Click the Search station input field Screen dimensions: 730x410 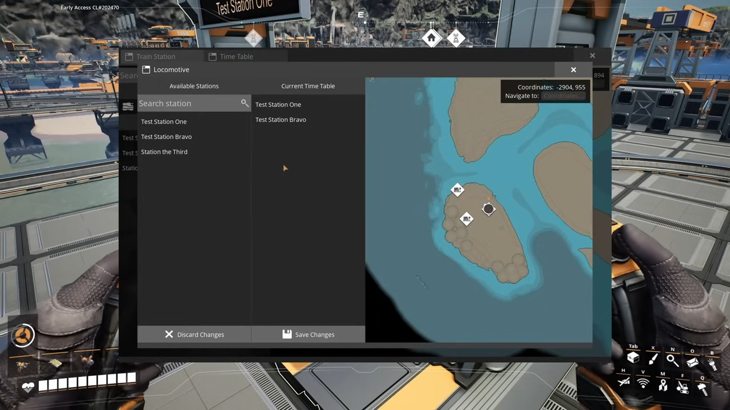tap(187, 104)
